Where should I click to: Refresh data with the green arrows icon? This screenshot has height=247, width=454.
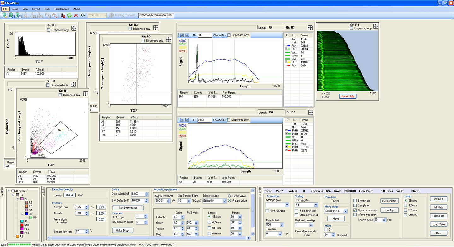click(x=69, y=15)
